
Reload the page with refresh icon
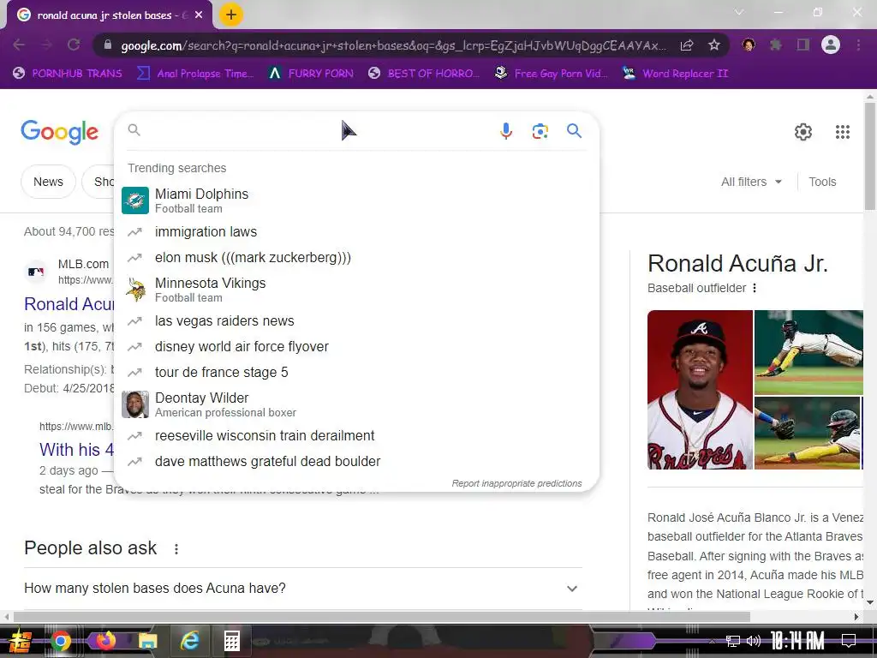74,45
